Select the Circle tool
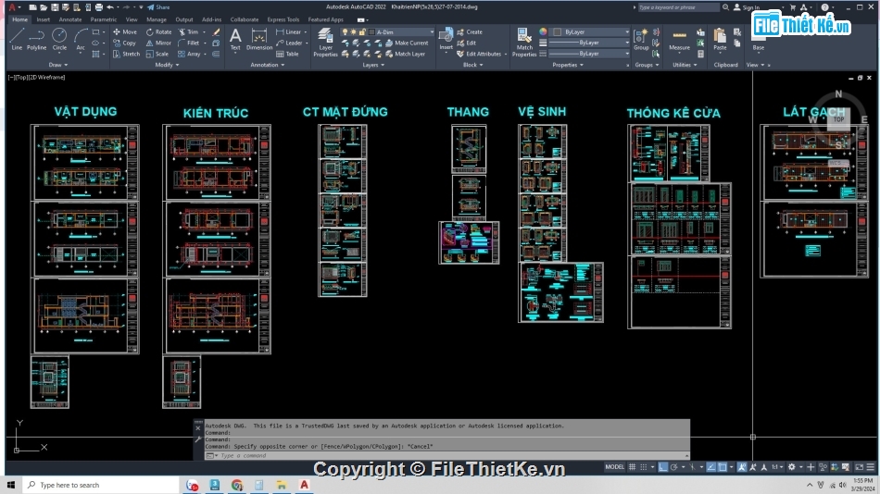The width and height of the screenshot is (880, 494). [59, 39]
